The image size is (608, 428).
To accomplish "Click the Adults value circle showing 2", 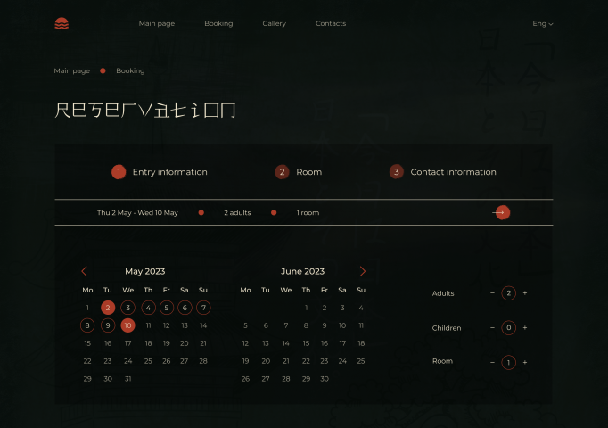I will 509,293.
